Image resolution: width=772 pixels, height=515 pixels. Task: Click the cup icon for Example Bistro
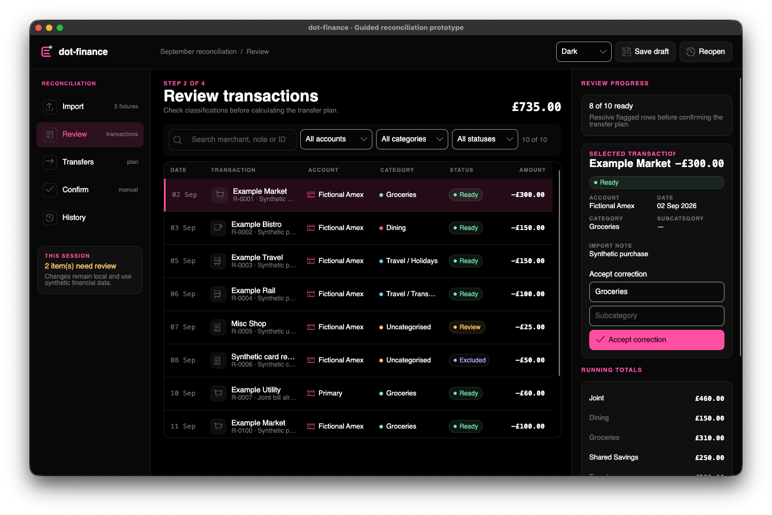click(218, 228)
